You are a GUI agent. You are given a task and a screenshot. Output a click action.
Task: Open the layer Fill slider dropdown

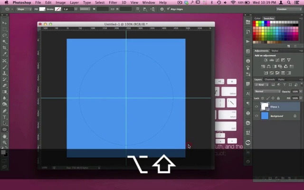(301, 98)
